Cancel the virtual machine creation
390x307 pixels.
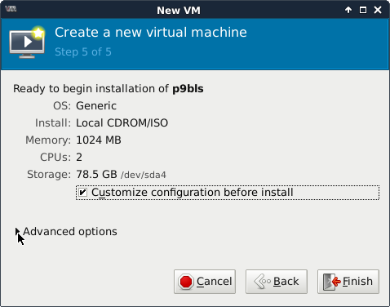pyautogui.click(x=205, y=282)
